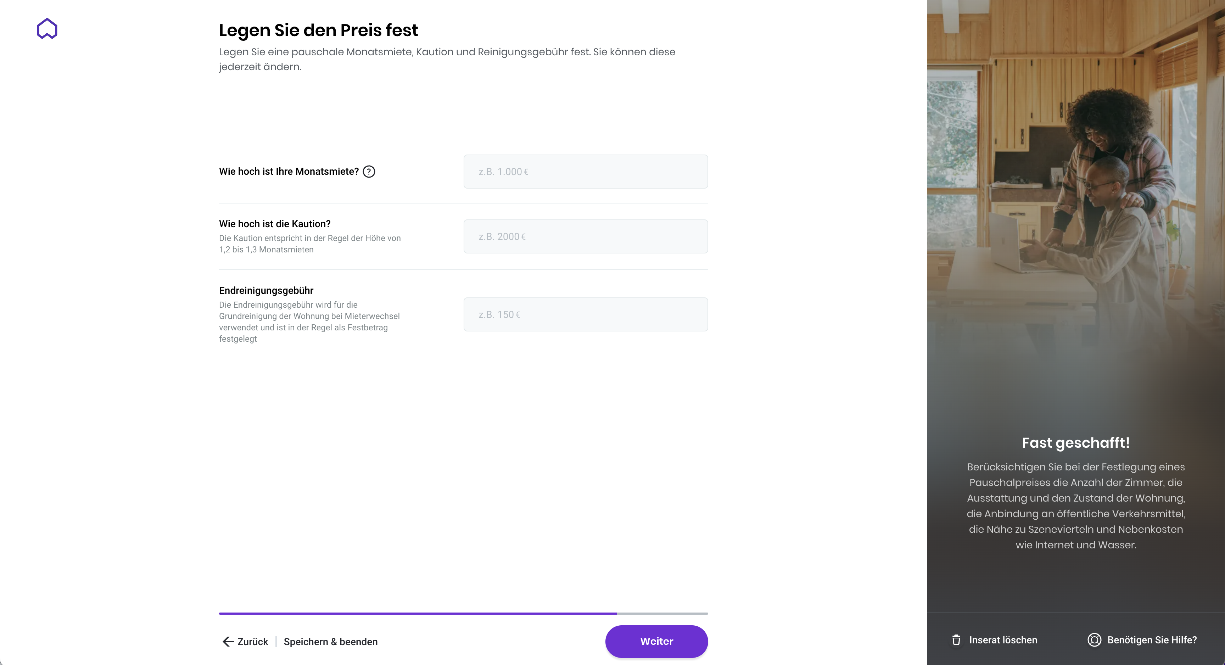Open Benötigen Sie Hilfe? link
The image size is (1225, 665).
click(1152, 640)
